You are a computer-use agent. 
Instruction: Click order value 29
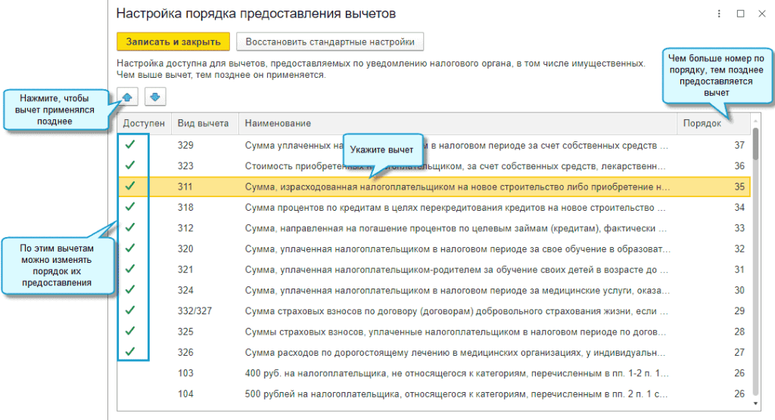pos(739,311)
